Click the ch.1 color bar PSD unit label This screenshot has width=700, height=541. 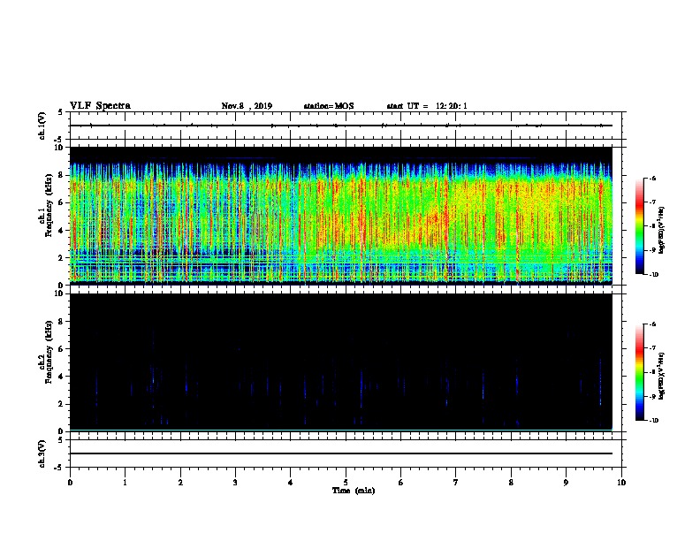pyautogui.click(x=662, y=230)
